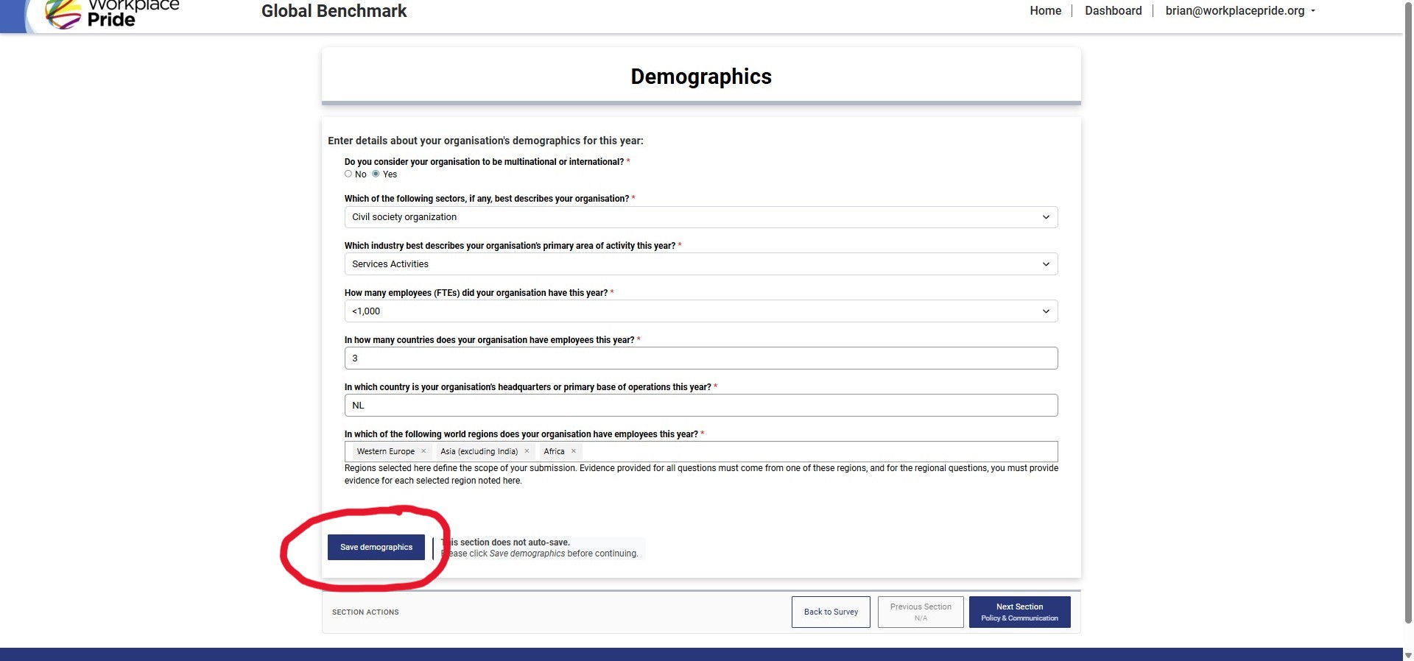Open the brian@workplacepride.org account menu
The image size is (1414, 661).
click(1239, 11)
